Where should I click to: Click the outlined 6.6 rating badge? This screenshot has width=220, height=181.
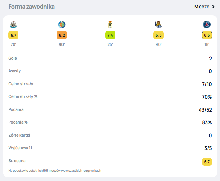(207, 35)
